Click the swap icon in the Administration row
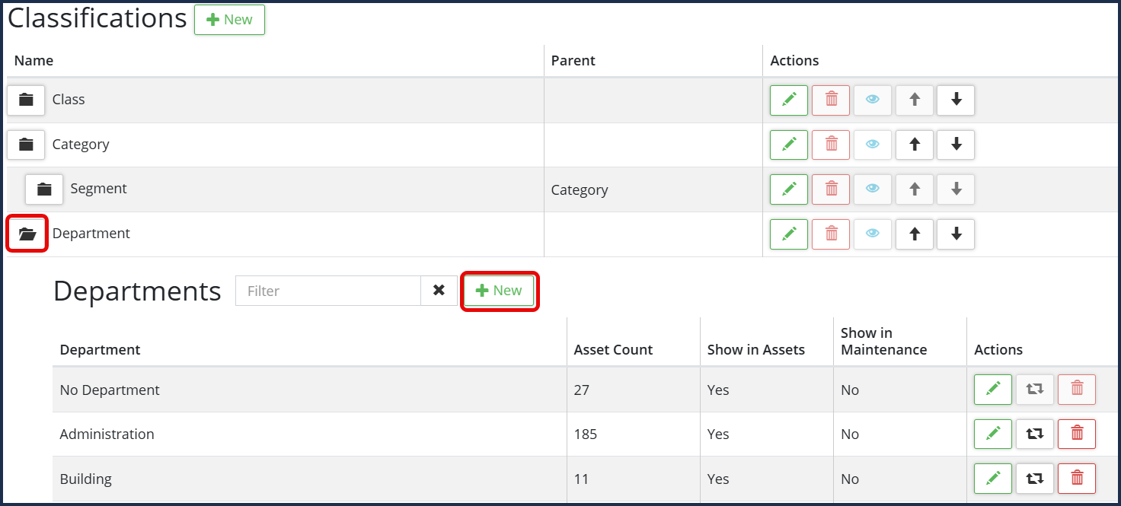 (x=1034, y=434)
